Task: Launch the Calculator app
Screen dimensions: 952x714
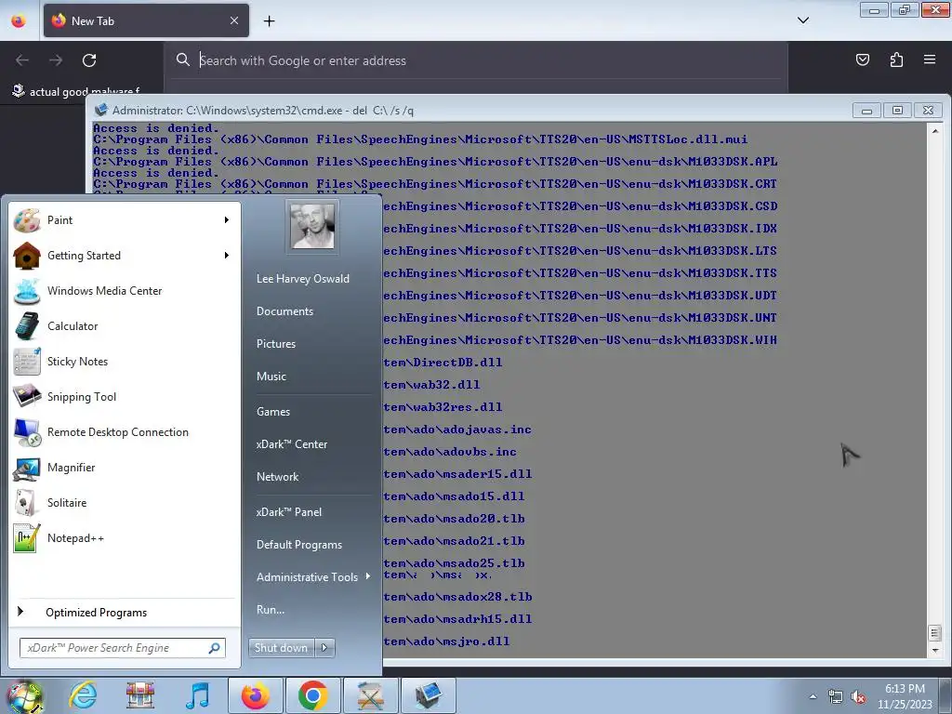Action: pyautogui.click(x=125, y=326)
